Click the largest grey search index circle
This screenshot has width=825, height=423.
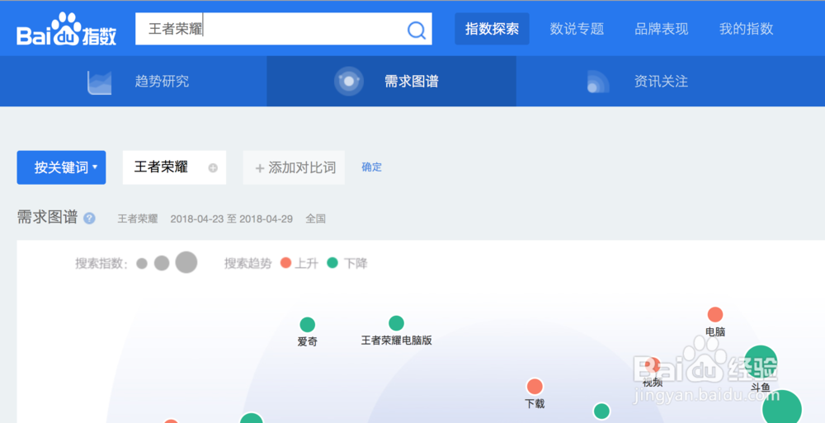point(186,262)
